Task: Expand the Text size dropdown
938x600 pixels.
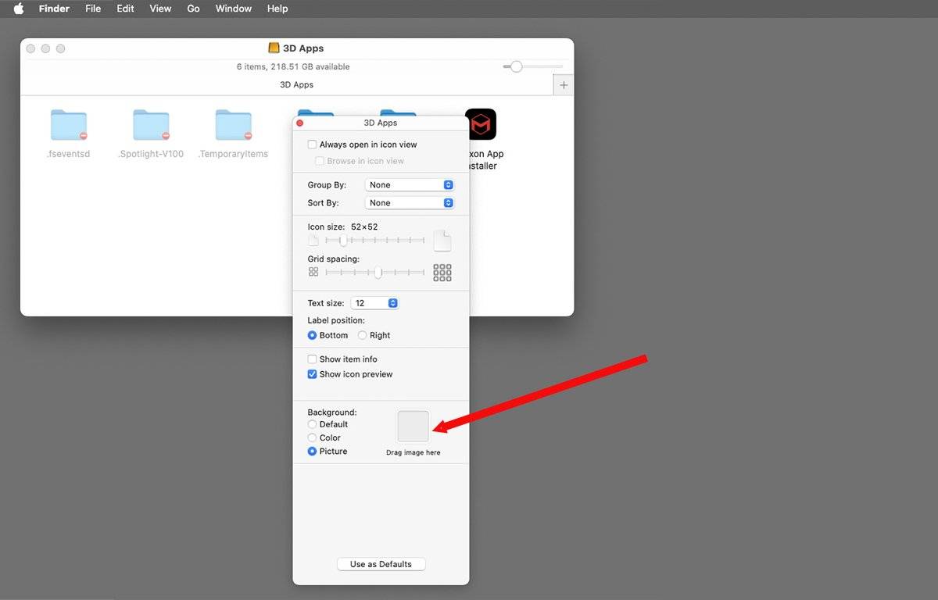Action: [376, 303]
